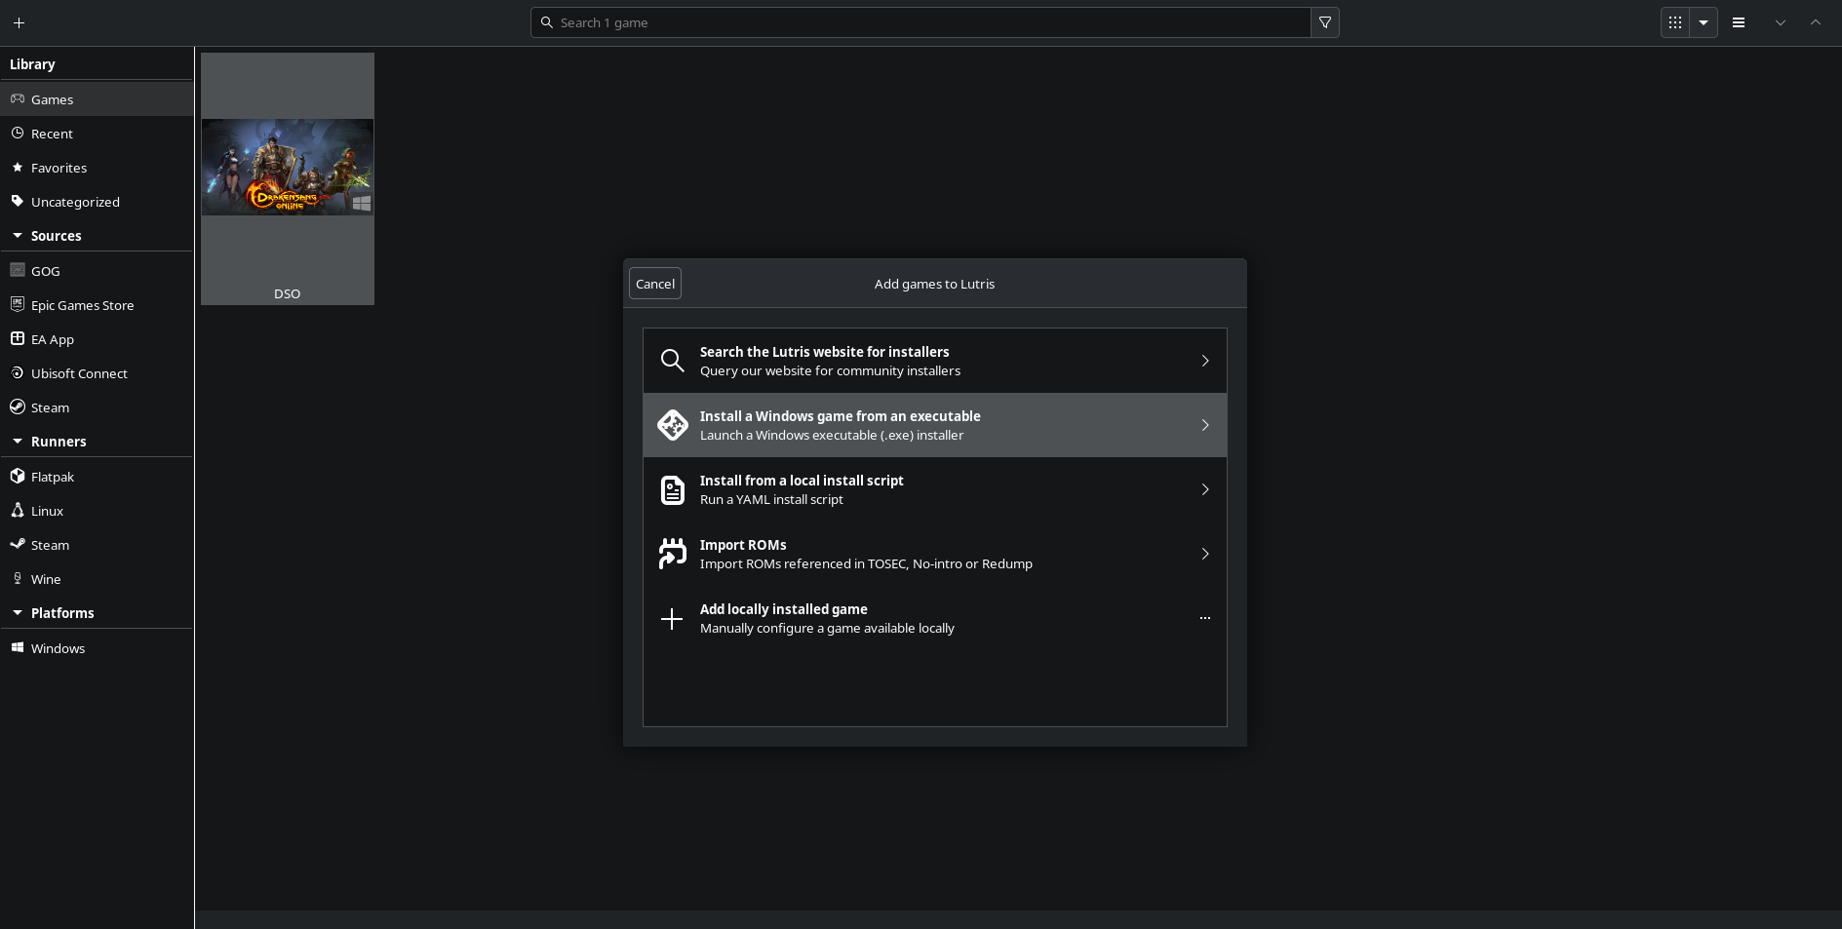
Task: Click the Windows logo icon beside Windows
Action: (18, 647)
